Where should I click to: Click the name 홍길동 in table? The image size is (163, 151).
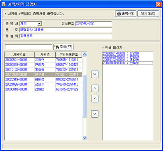(x=40, y=70)
